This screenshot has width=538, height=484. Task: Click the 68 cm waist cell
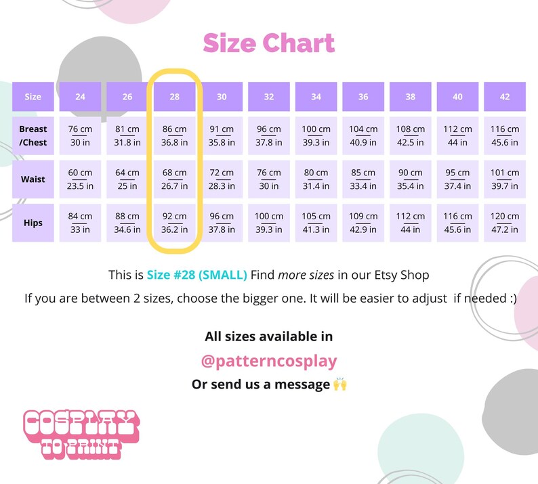pyautogui.click(x=174, y=179)
